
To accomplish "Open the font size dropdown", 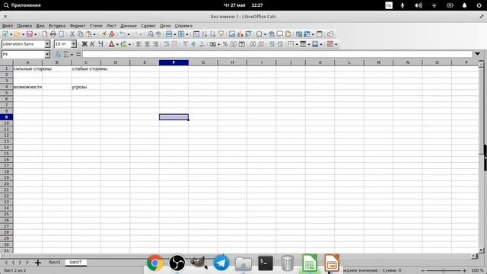I will pyautogui.click(x=74, y=44).
